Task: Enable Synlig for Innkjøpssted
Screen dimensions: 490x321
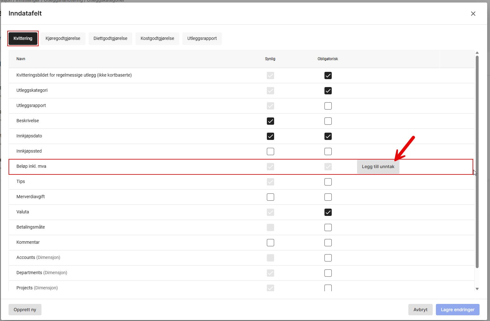Action: 270,152
